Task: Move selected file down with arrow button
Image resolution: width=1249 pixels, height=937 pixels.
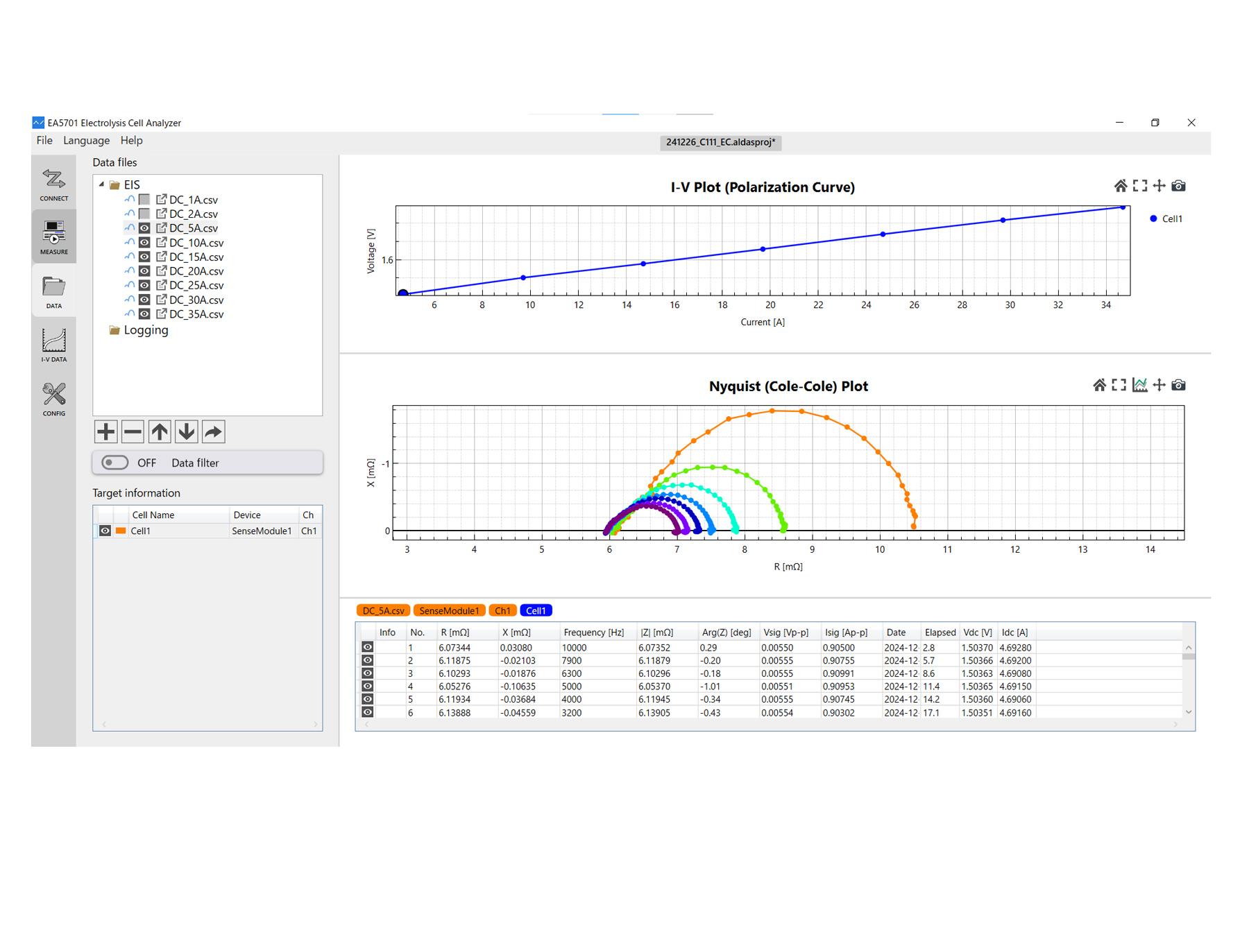Action: click(x=187, y=431)
